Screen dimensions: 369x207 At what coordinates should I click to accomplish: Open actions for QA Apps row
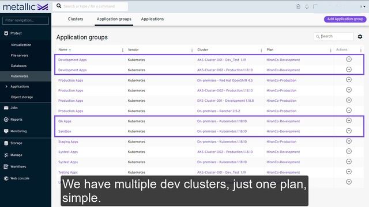click(349, 121)
